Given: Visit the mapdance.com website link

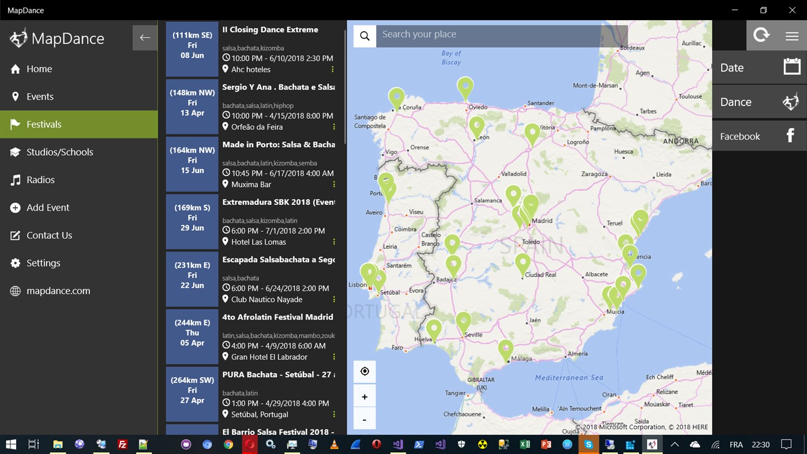Looking at the screenshot, I should [78, 290].
